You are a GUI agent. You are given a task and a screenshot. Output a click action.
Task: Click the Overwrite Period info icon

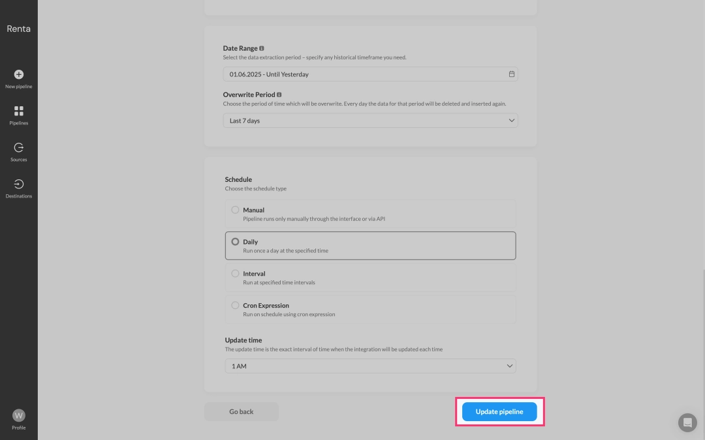279,95
